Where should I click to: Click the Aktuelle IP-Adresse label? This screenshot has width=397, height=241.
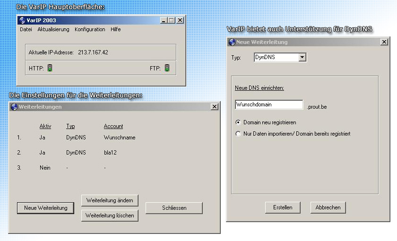(51, 52)
